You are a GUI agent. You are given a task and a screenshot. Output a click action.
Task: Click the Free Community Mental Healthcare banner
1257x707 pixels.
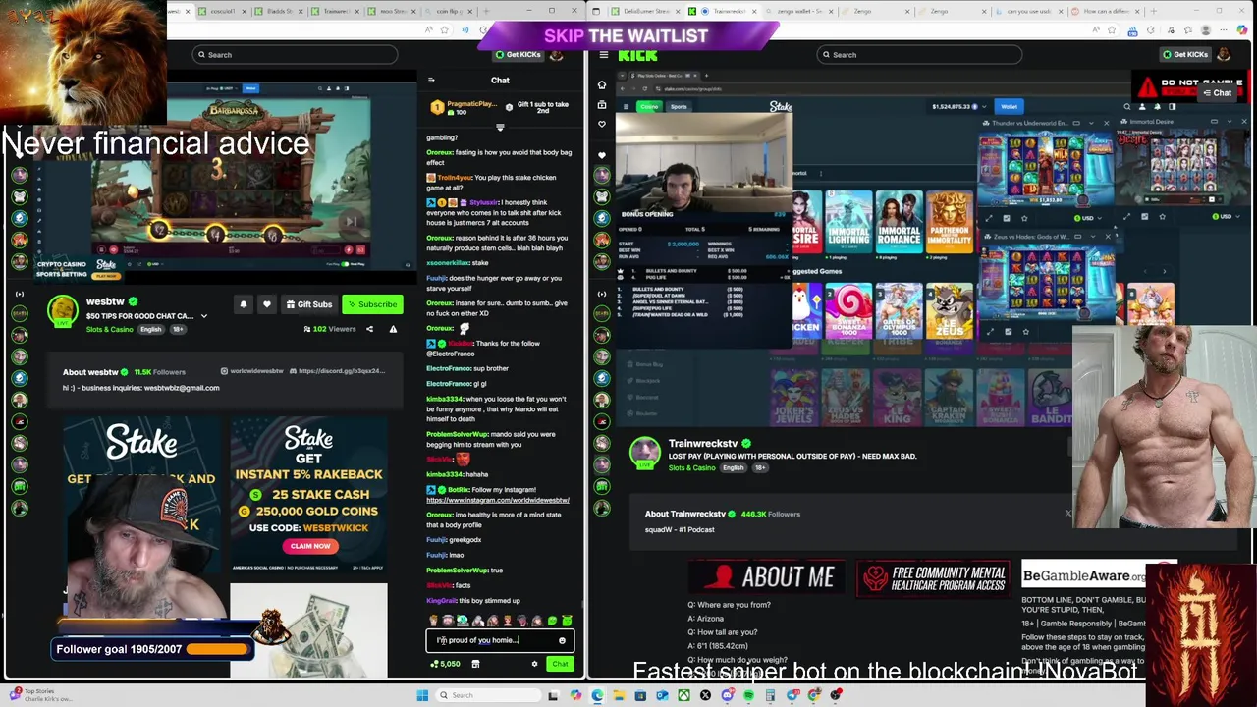pos(933,578)
